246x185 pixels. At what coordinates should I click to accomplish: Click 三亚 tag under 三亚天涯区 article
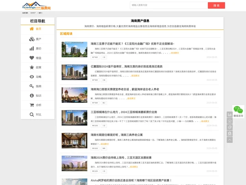104,171
